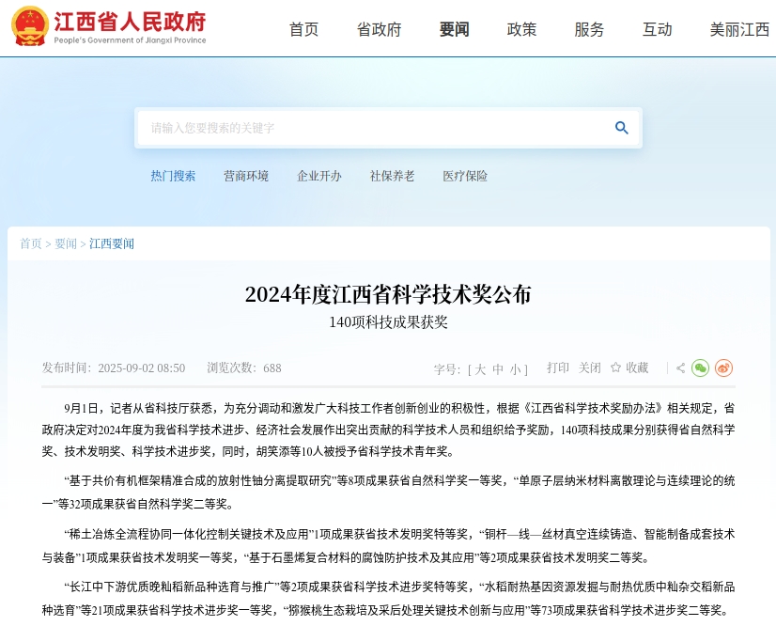This screenshot has width=776, height=626.
Task: Share article via WeChat icon
Action: point(700,368)
